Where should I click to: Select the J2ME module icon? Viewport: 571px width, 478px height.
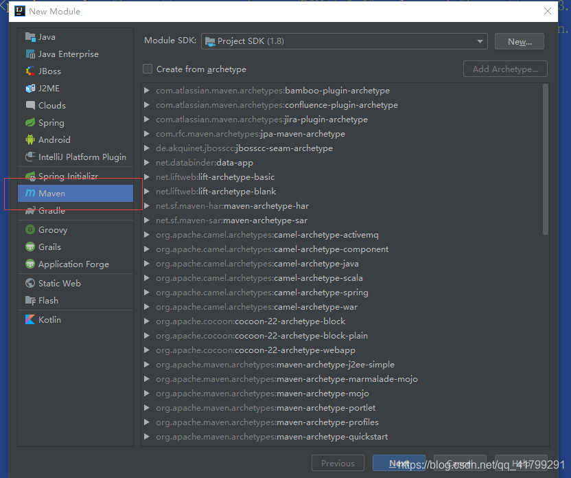tap(30, 88)
